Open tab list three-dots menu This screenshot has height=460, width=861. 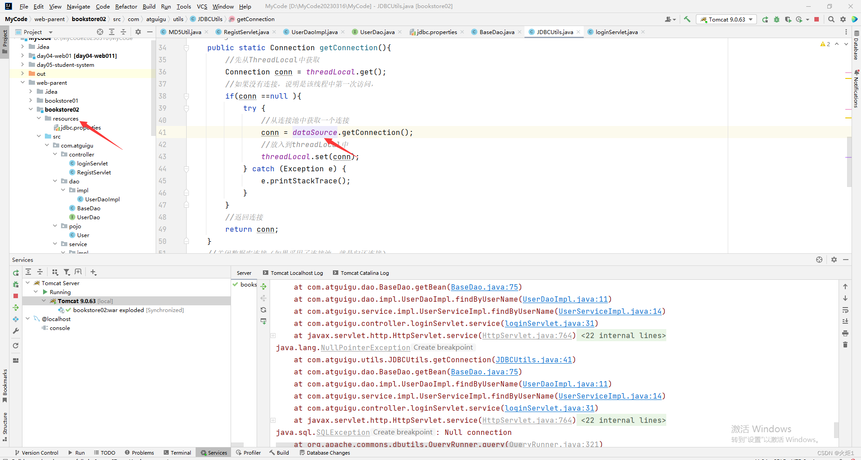[x=846, y=32]
